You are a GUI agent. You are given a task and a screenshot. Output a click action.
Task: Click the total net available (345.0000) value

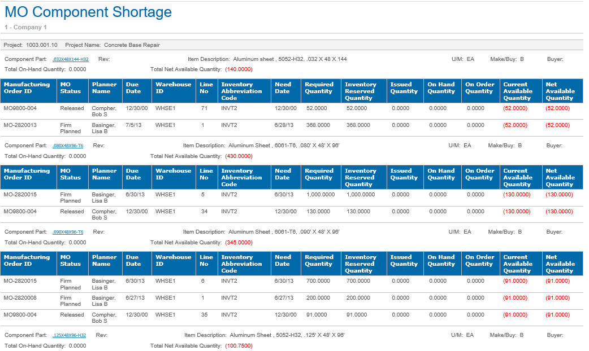point(239,243)
